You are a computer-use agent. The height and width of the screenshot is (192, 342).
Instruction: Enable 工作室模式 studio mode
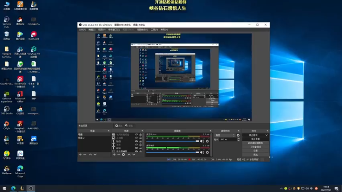pos(255,147)
